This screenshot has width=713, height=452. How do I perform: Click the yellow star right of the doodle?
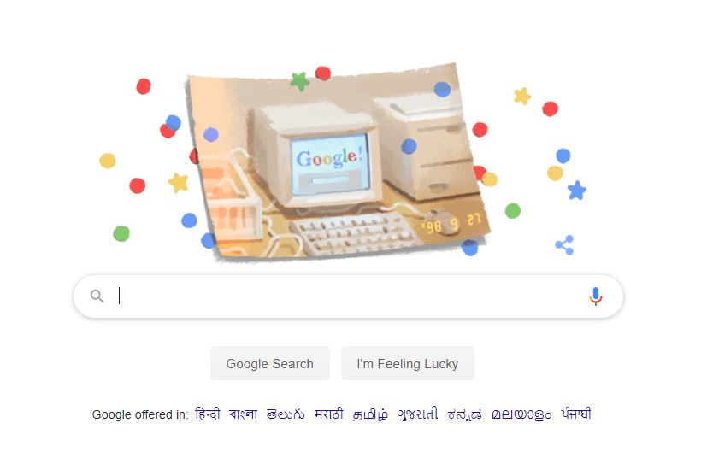pos(522,96)
